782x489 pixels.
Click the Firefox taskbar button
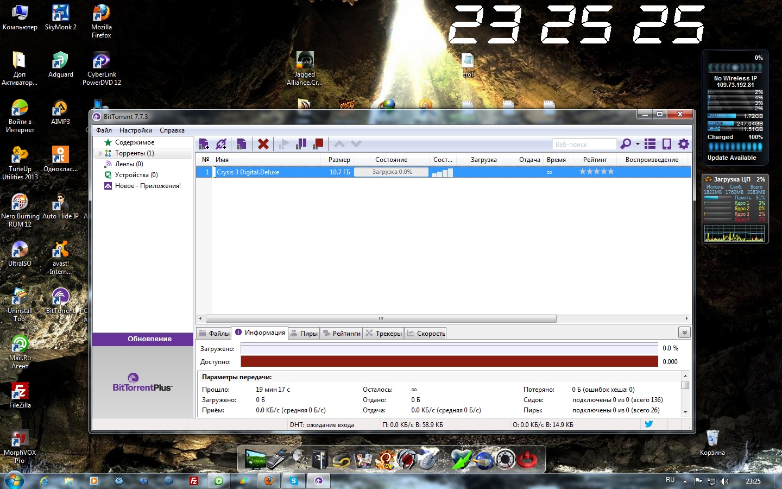tap(268, 481)
